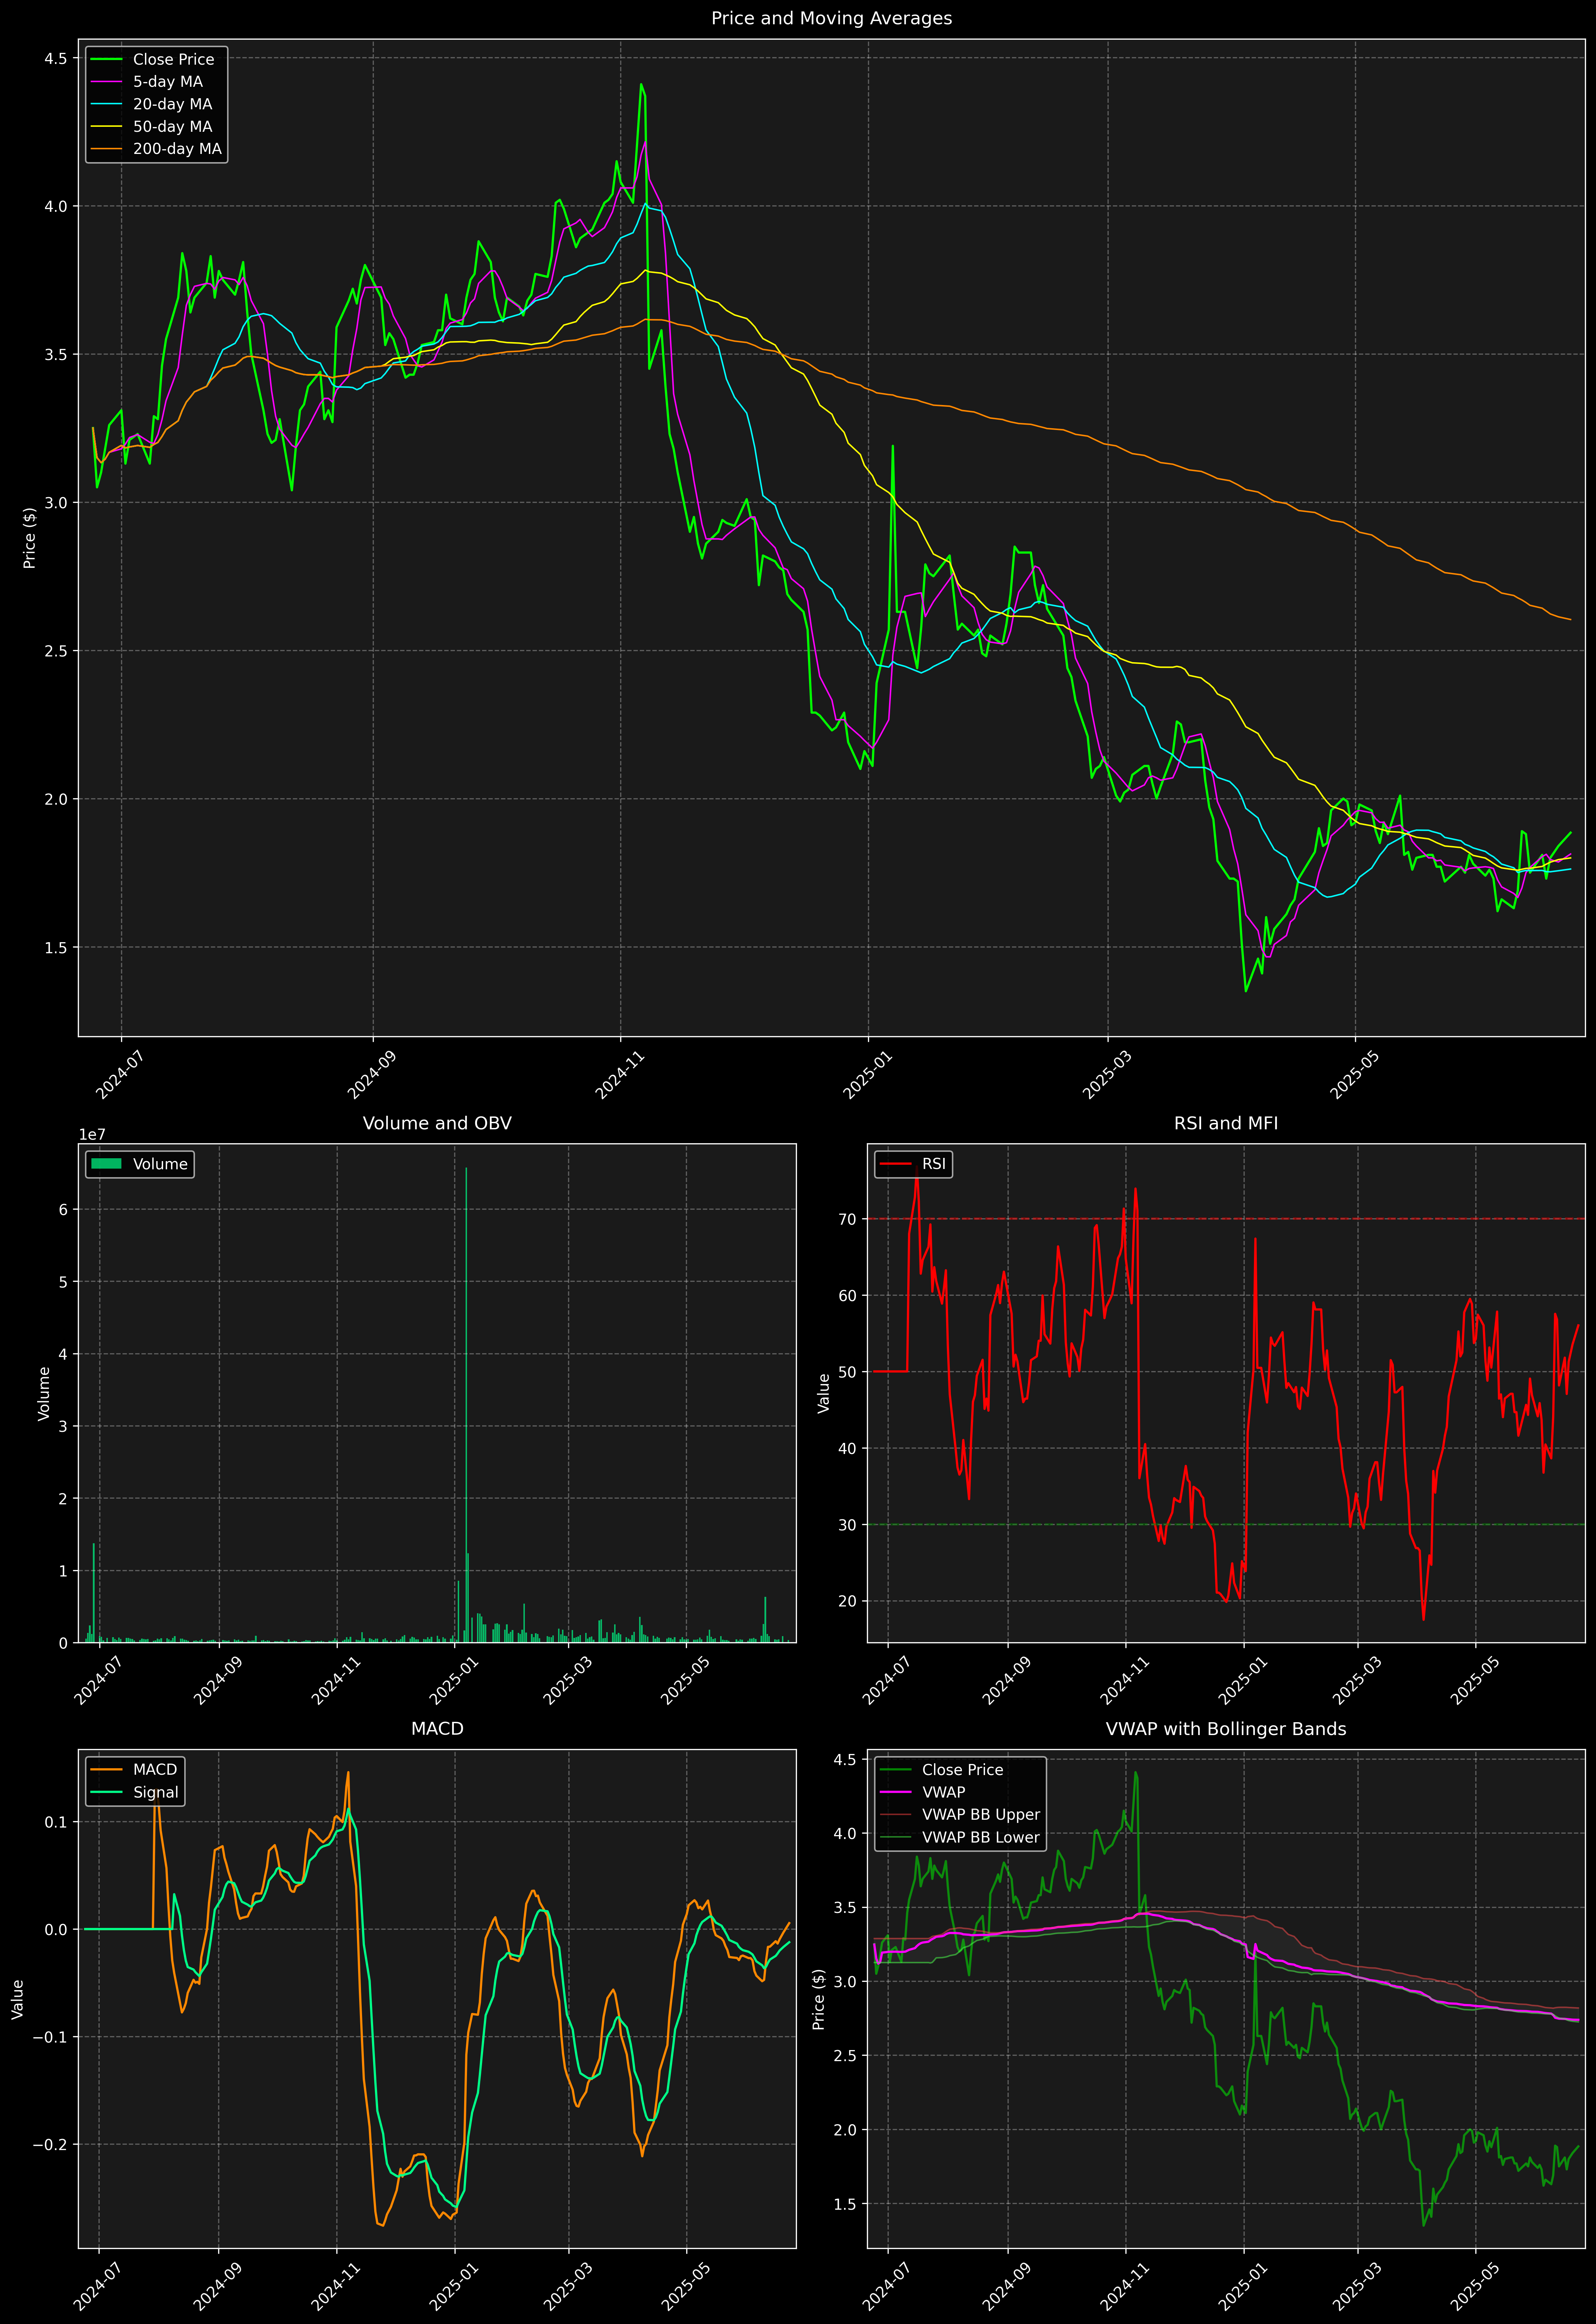The width and height of the screenshot is (1596, 2324).
Task: Click y-axis tick "2.0" on top chart
Action: tap(56, 799)
